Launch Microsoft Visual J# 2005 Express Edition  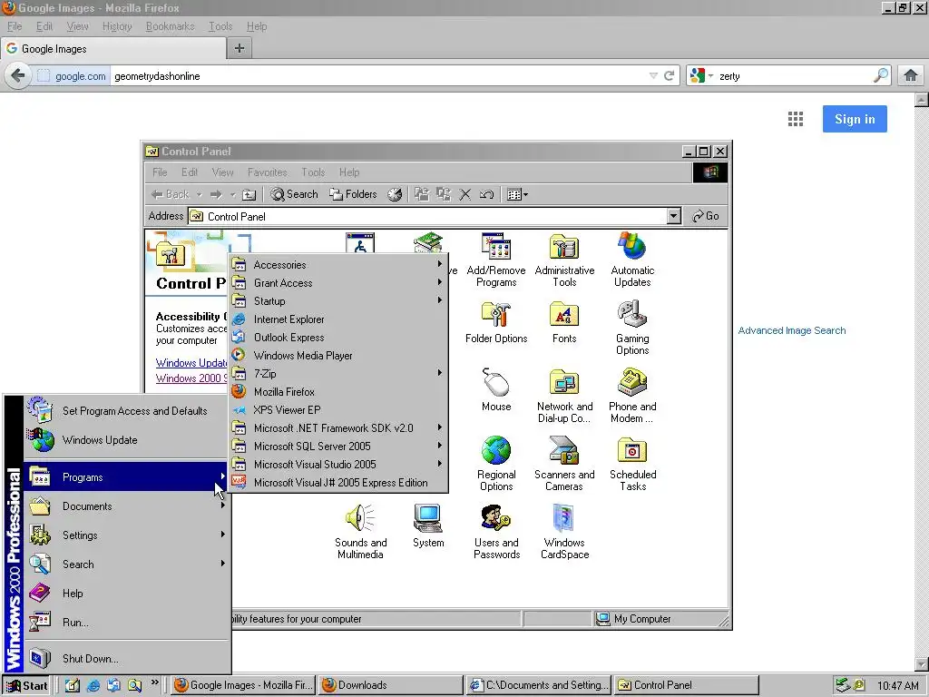coord(337,483)
